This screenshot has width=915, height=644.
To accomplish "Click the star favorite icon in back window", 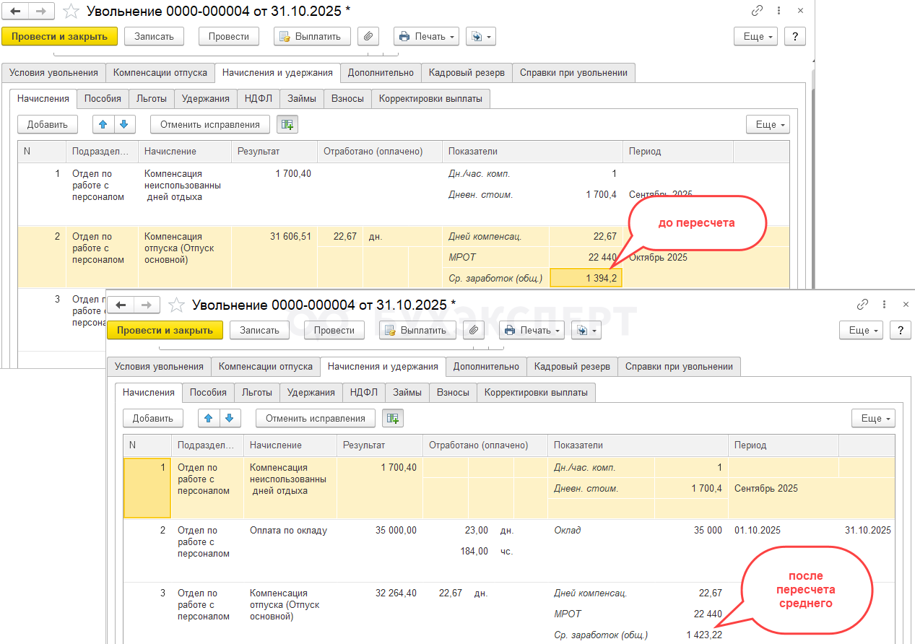I will coord(71,11).
